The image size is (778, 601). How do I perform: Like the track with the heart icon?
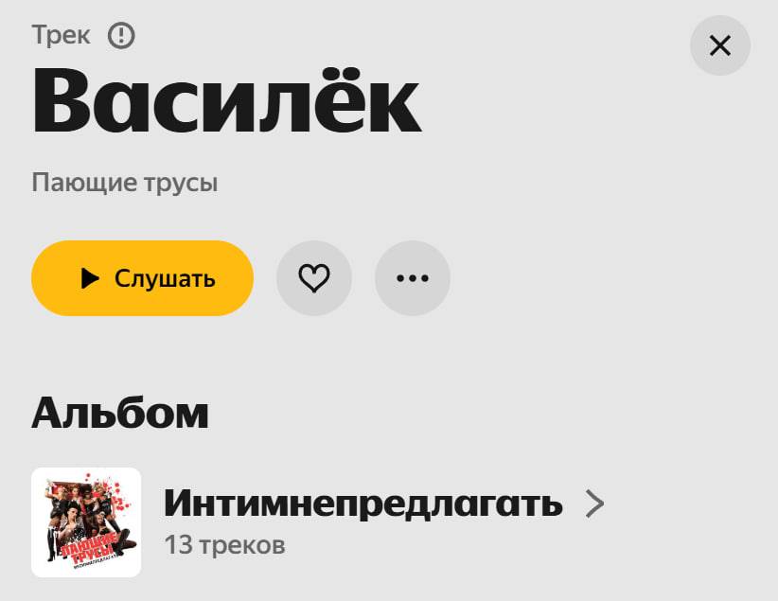coord(314,278)
